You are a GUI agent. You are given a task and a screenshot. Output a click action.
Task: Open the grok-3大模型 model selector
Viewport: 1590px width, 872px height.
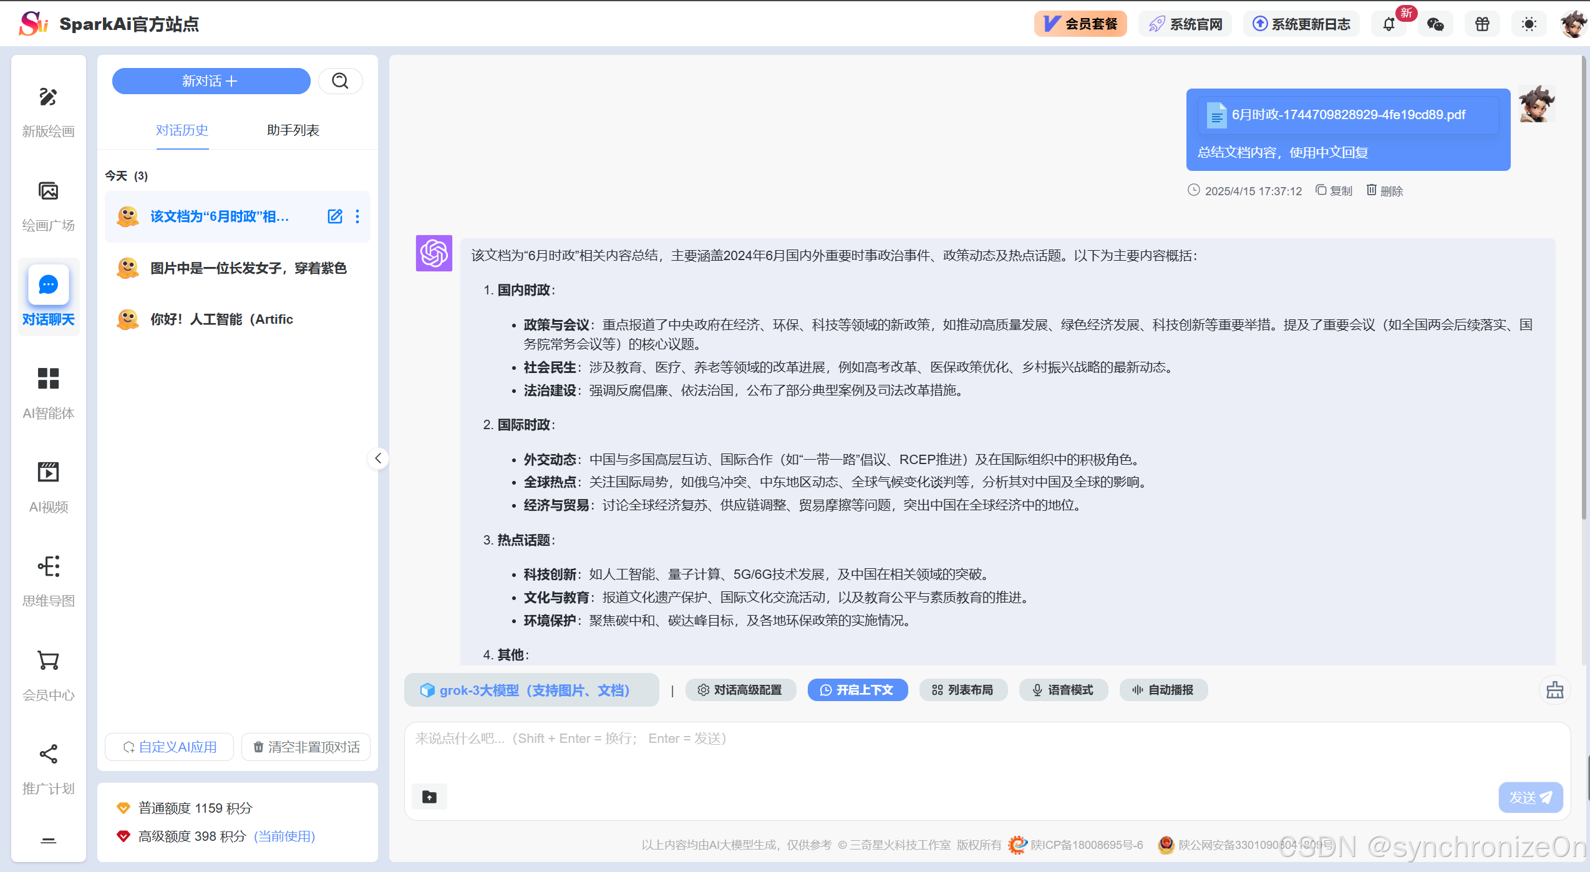pos(531,690)
